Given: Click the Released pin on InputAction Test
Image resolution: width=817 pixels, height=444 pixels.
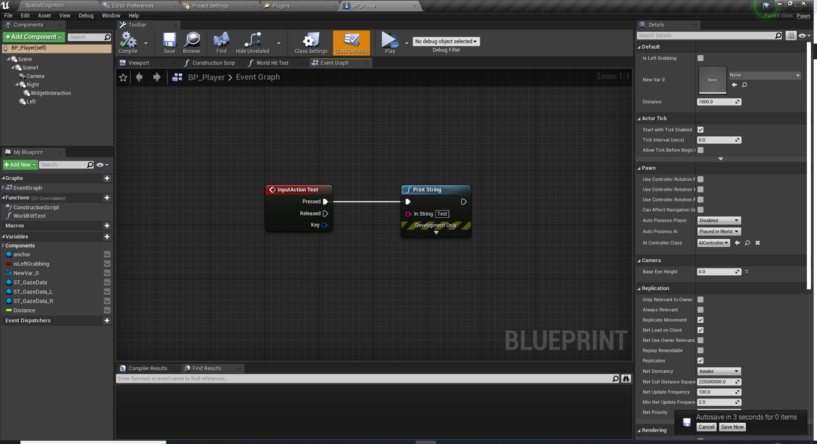Looking at the screenshot, I should (325, 213).
